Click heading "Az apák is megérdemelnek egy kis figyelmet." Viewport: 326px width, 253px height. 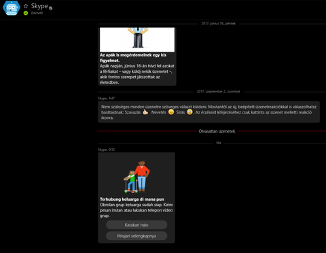coord(133,58)
